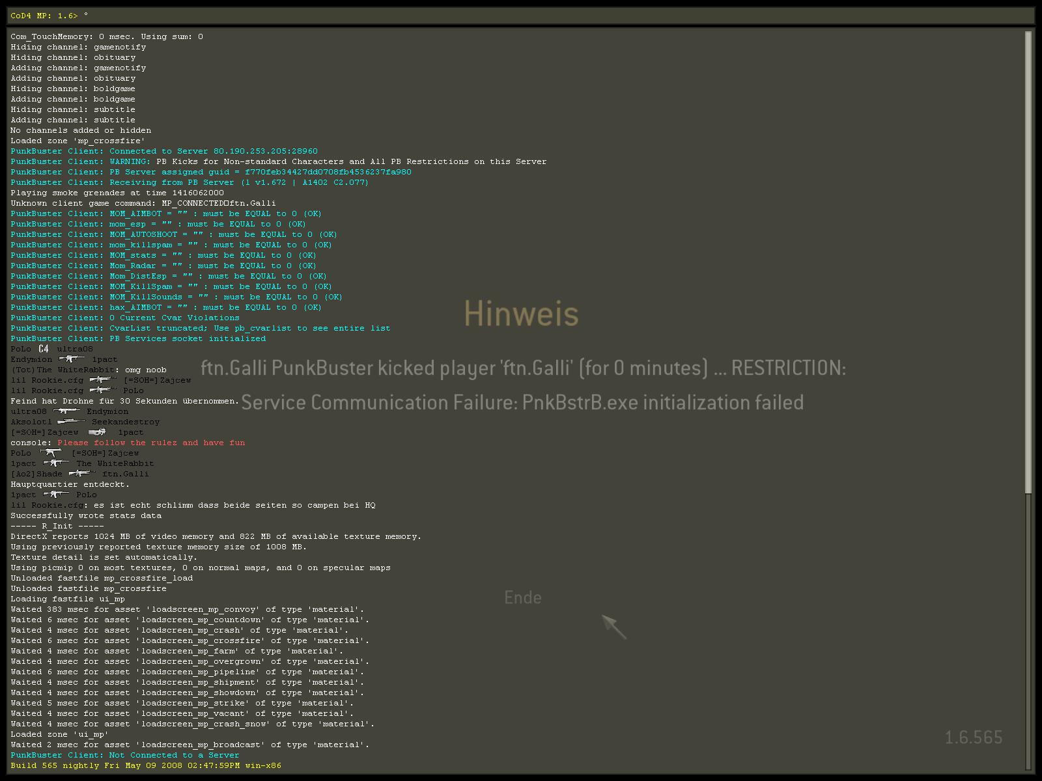
Task: Click the 'loadscreen_mp_convoy' asset line
Action: 188,609
